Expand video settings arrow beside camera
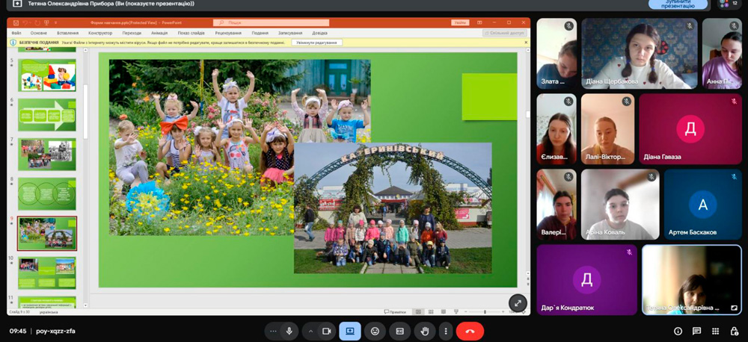748x342 pixels. (x=310, y=331)
